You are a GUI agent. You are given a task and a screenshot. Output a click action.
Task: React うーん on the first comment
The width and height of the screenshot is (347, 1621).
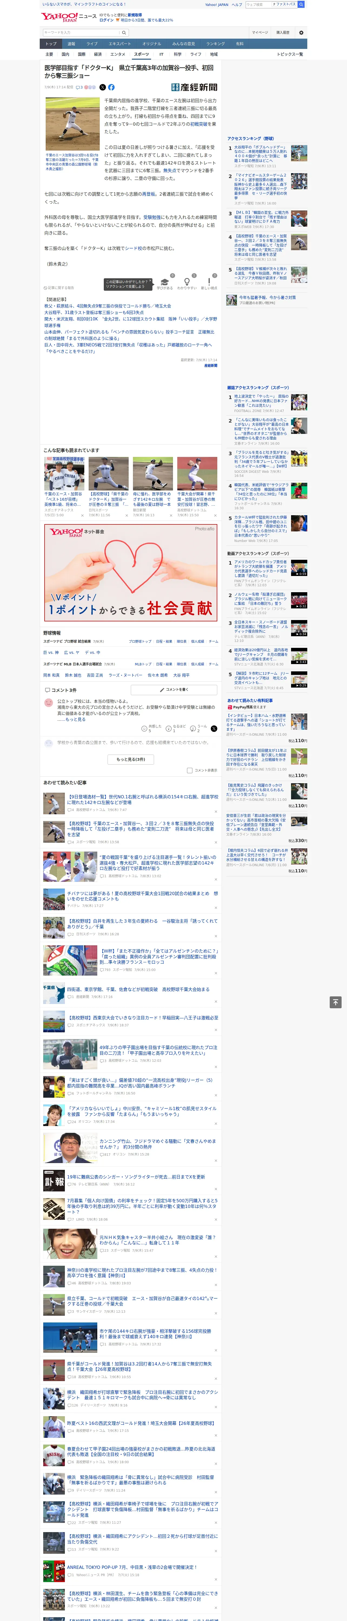tap(198, 728)
